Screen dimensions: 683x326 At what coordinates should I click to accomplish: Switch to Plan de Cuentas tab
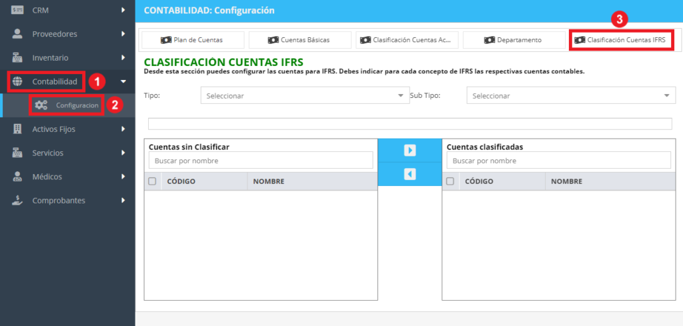[193, 40]
